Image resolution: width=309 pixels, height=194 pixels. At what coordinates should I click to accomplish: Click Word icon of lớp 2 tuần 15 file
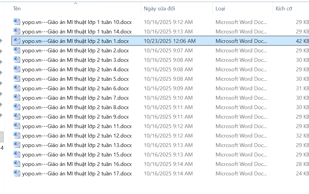click(17, 154)
